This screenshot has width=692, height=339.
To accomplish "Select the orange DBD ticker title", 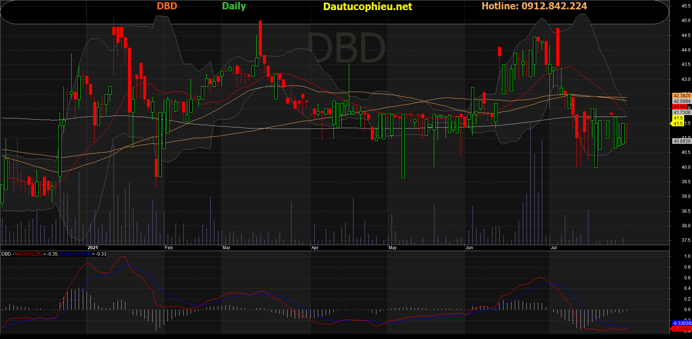I will [167, 6].
